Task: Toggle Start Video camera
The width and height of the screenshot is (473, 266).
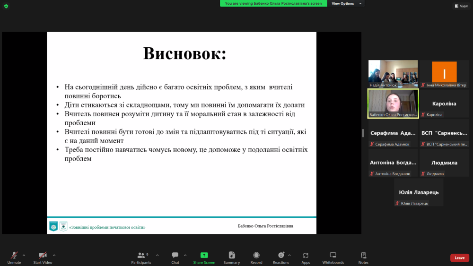Action: pos(43,256)
